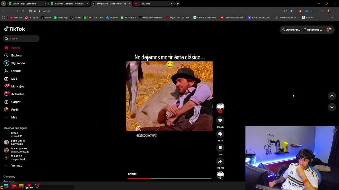This screenshot has width=339, height=190.
Task: Save the video with bookmark icon
Action: pyautogui.click(x=220, y=148)
